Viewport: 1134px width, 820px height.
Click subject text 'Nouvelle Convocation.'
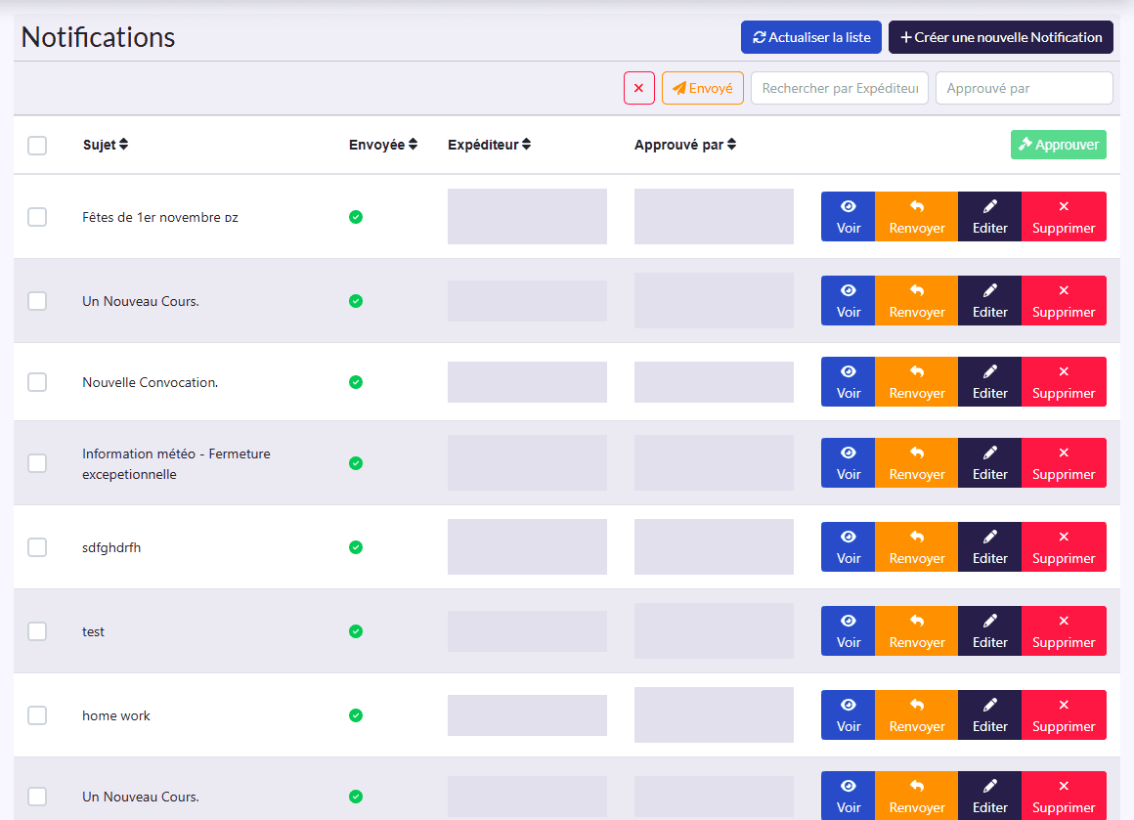point(150,382)
